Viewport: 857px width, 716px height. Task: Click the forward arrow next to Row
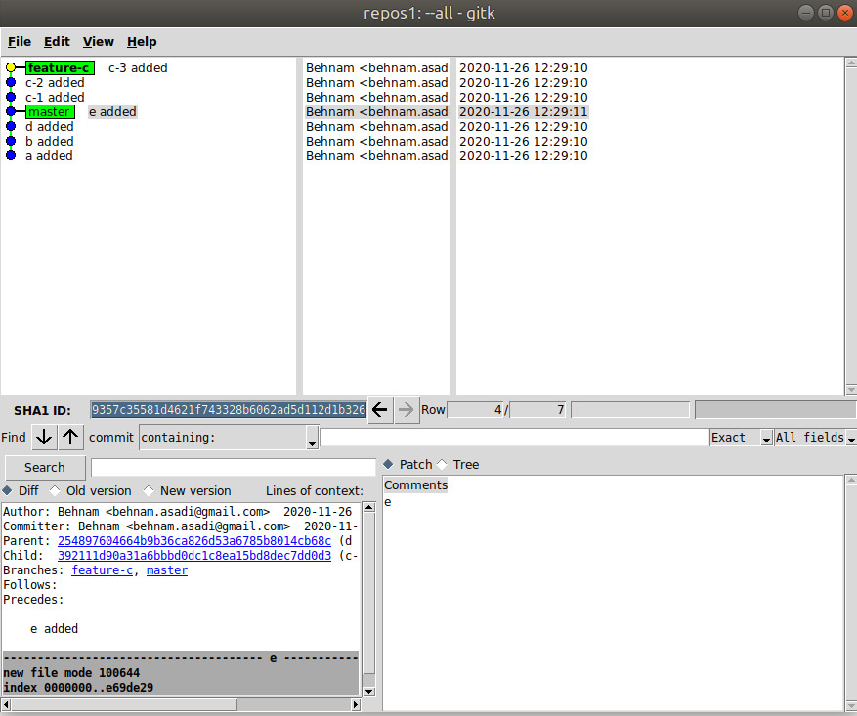click(407, 410)
